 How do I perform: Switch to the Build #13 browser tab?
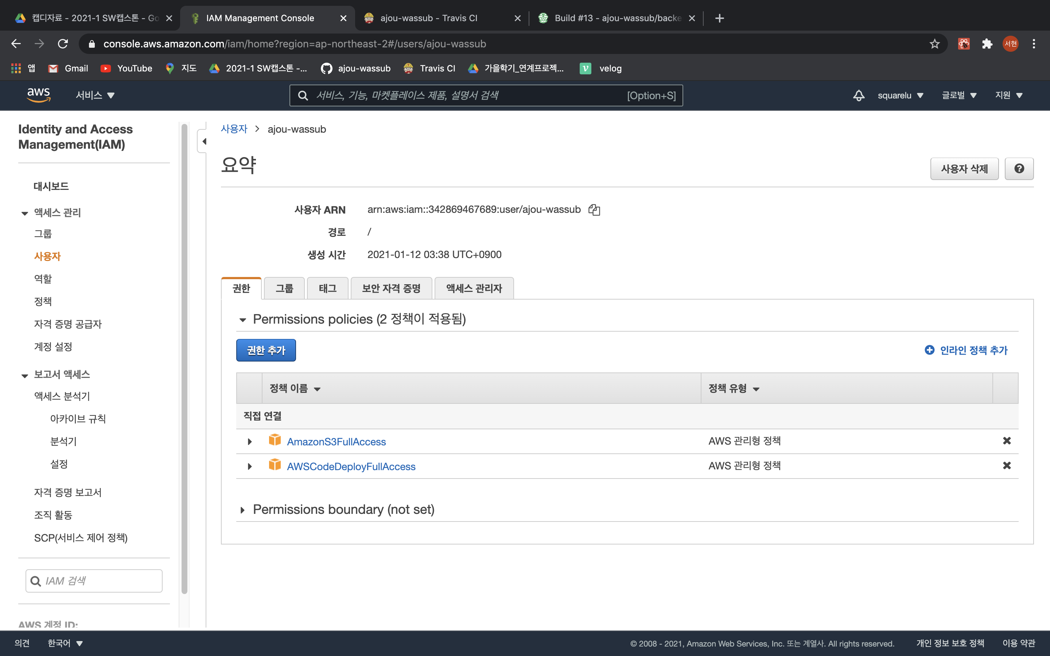pos(616,18)
